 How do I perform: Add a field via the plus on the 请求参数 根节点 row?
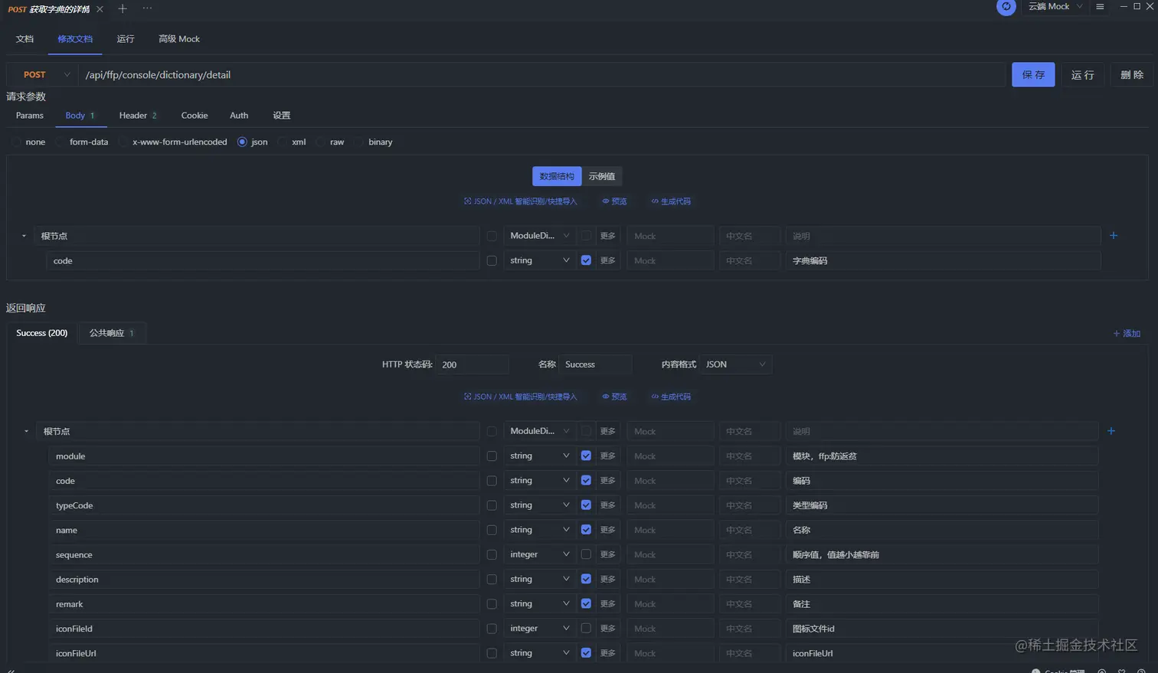click(x=1114, y=236)
